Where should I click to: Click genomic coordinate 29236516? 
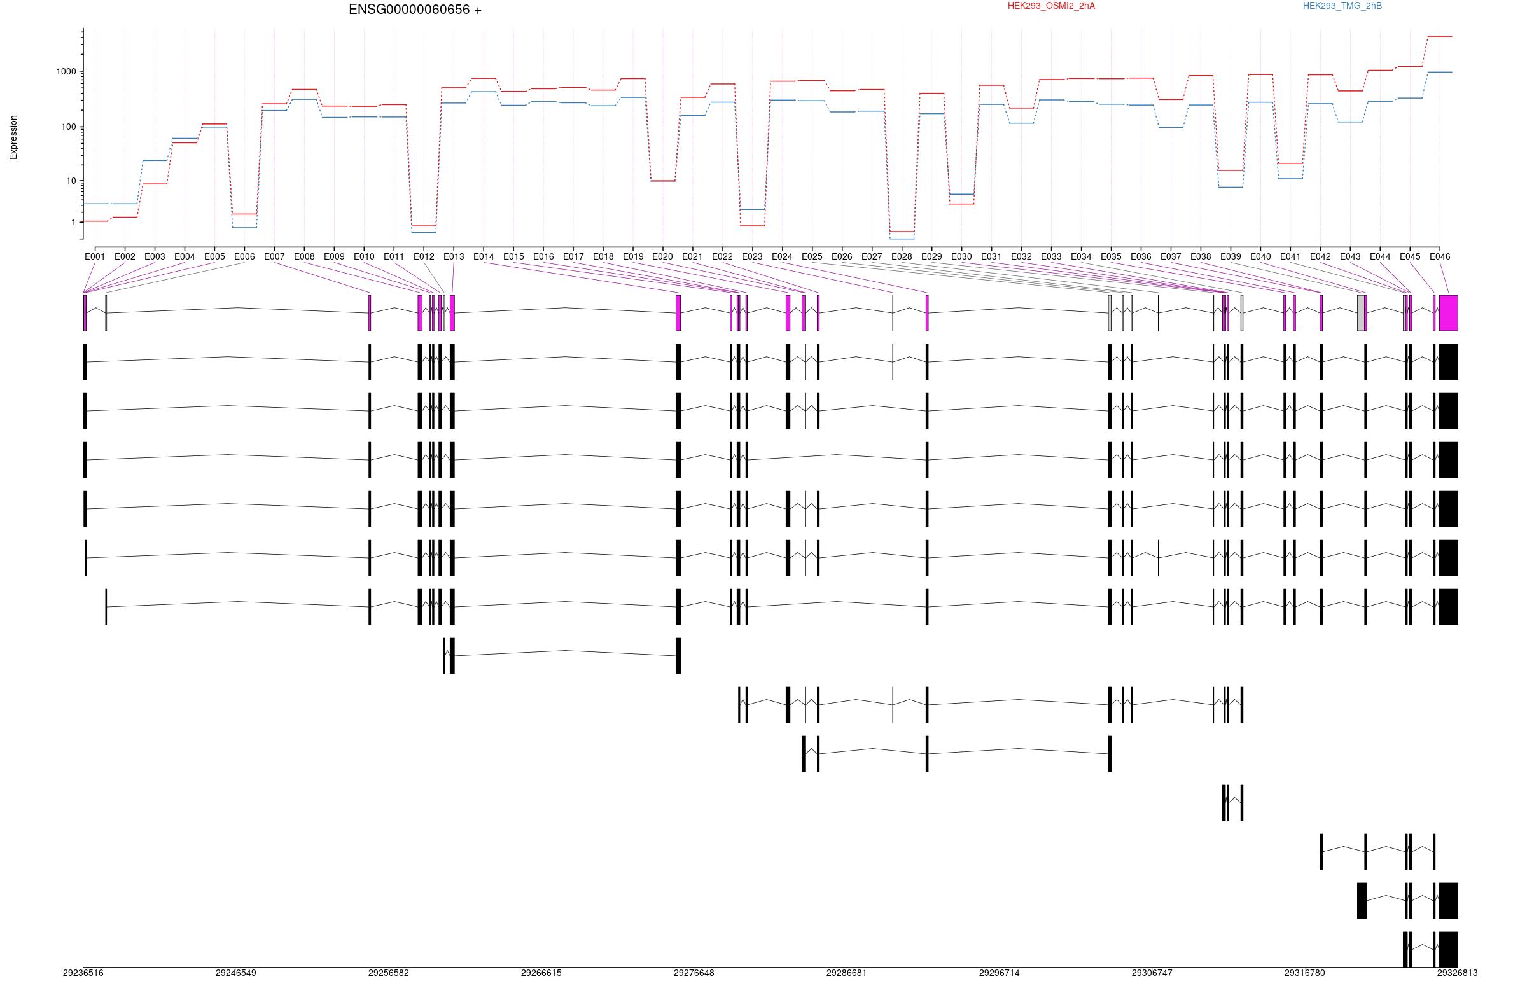click(x=83, y=973)
